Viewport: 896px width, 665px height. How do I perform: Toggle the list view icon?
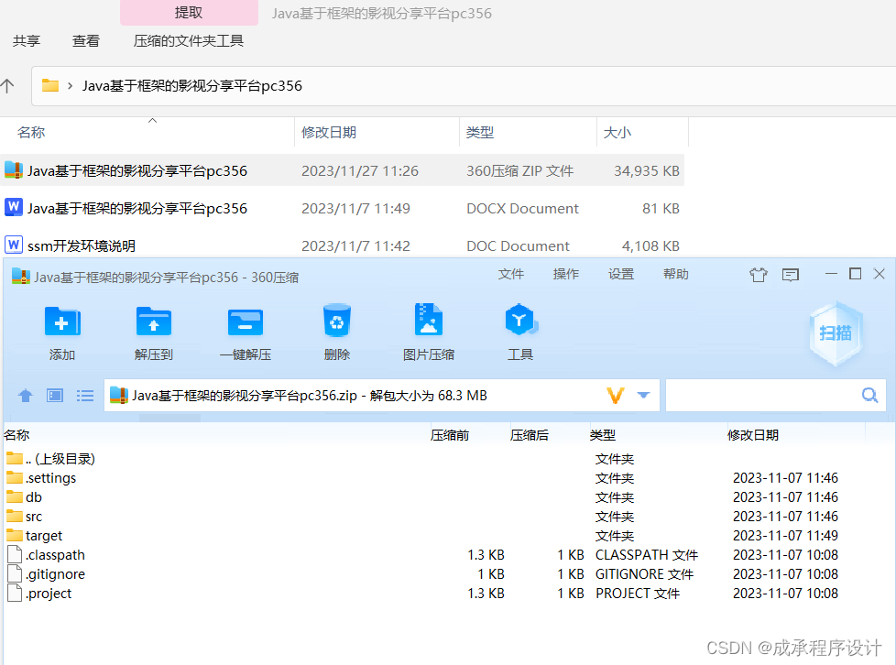click(84, 395)
